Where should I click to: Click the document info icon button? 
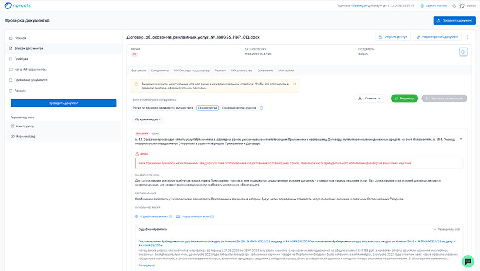coord(463,52)
